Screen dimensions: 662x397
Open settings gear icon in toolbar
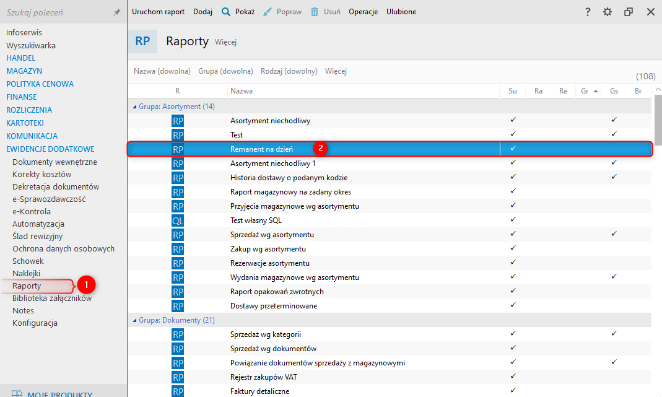[x=608, y=12]
